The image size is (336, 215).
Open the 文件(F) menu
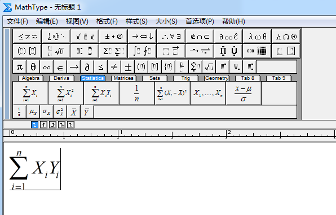tap(17, 21)
